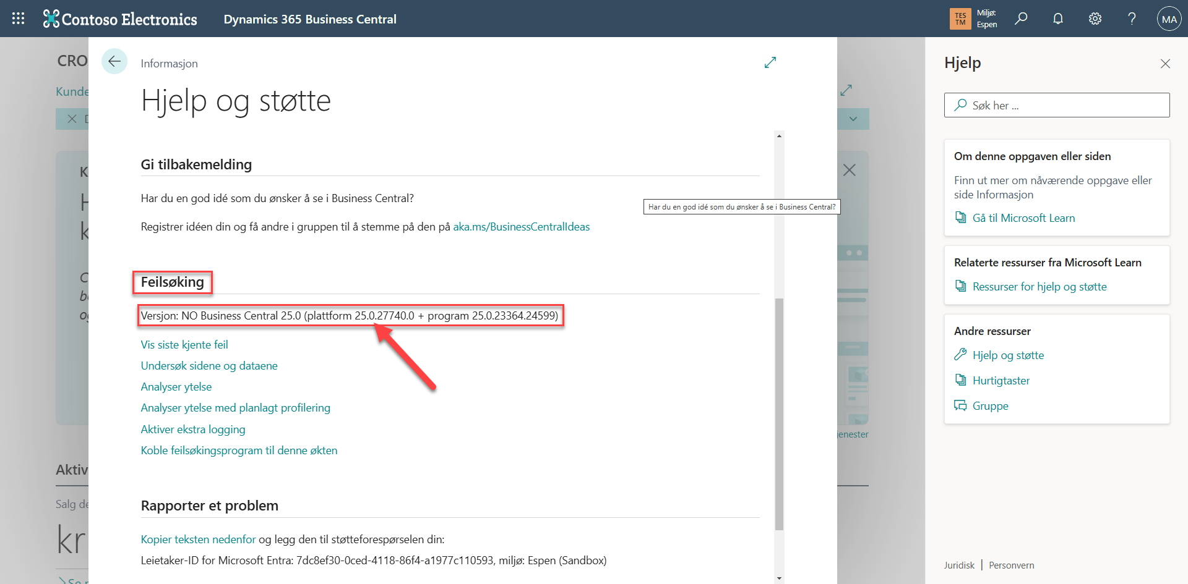Open the Juridisk footer link
1188x584 pixels.
click(959, 565)
